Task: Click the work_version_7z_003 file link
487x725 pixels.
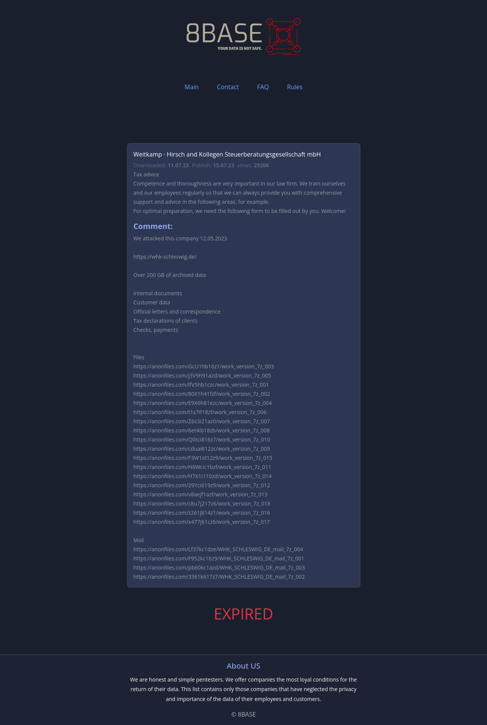Action: 203,367
